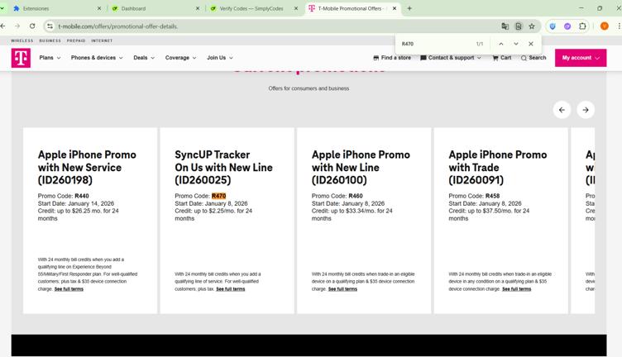Viewport: 622px width, 357px height.
Task: Click the PREPAID top link
Action: click(x=76, y=40)
